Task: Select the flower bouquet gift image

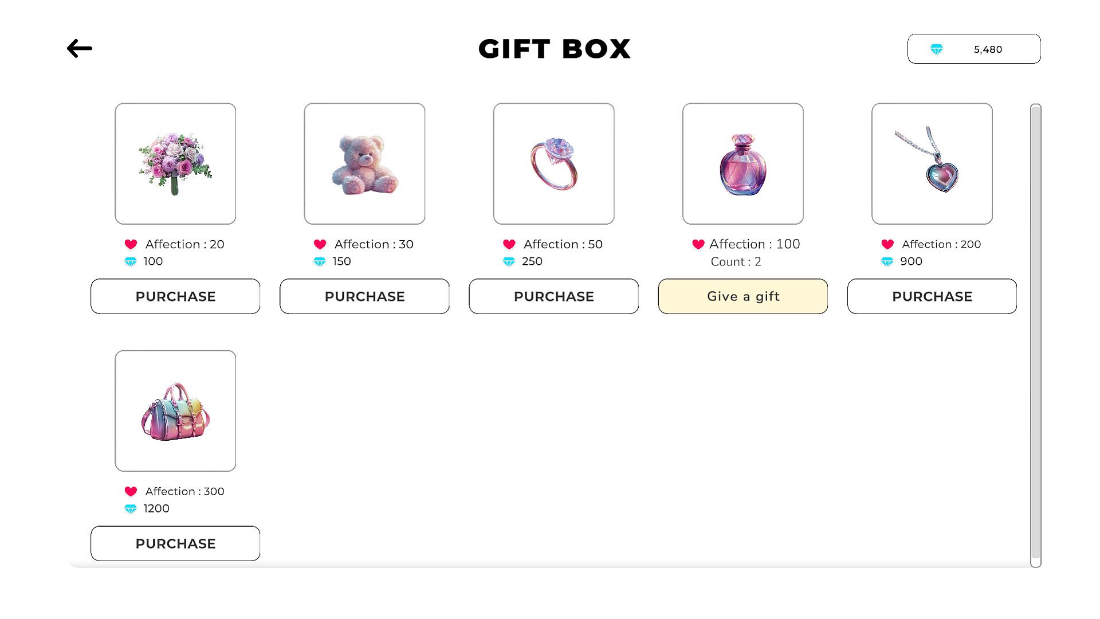Action: point(175,164)
